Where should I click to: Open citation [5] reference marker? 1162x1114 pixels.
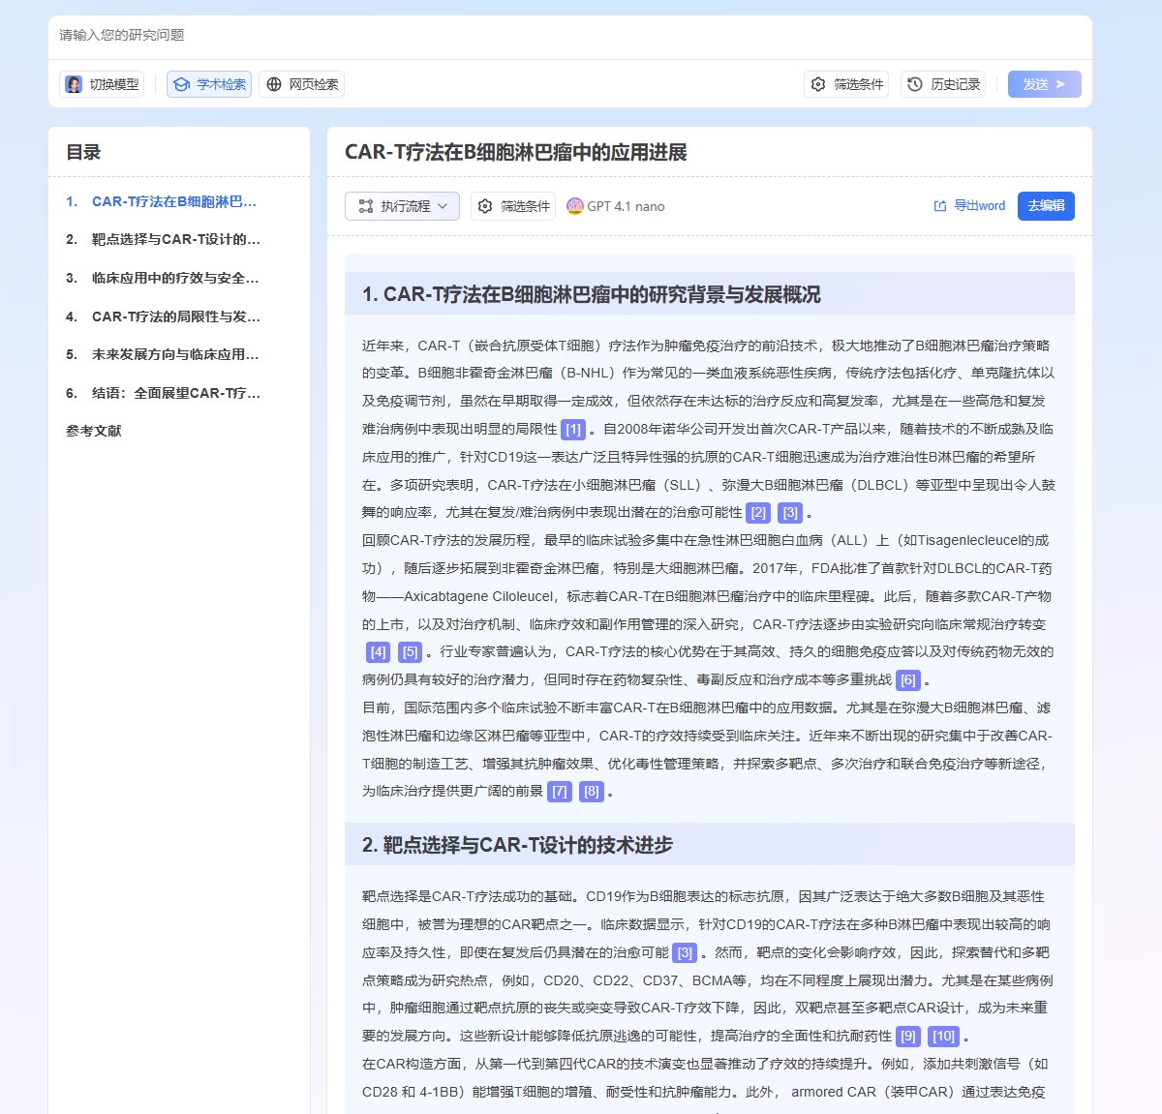411,652
